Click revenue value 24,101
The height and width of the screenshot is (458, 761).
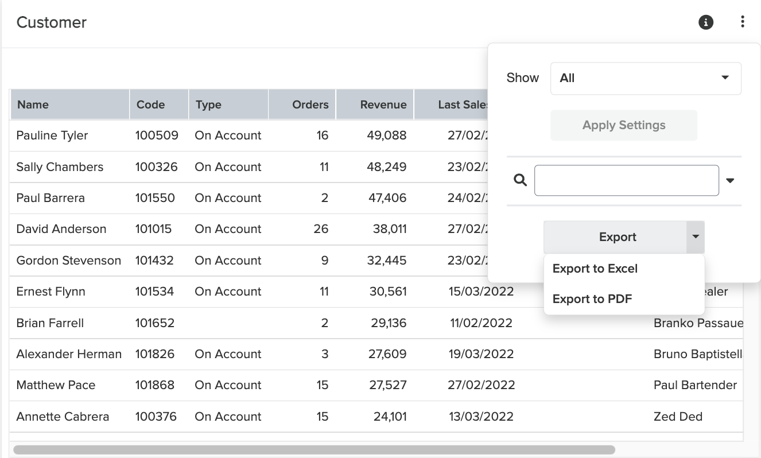click(x=390, y=417)
